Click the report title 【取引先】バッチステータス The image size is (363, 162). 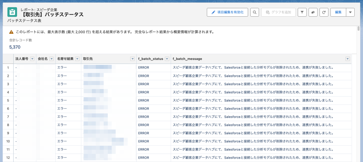[52, 15]
